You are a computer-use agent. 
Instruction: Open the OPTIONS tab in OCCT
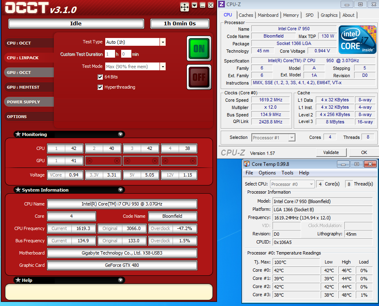(29, 117)
